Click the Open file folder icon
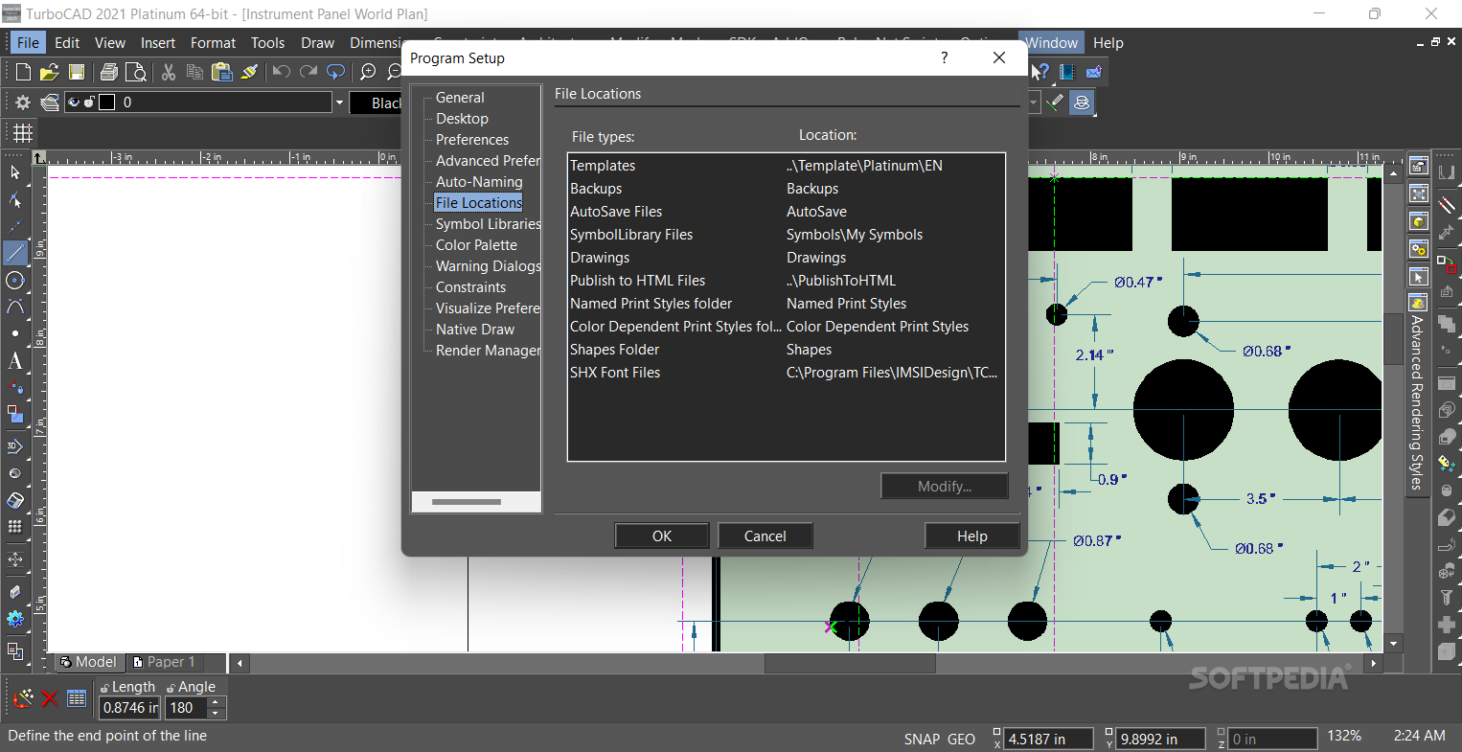The width and height of the screenshot is (1462, 752). point(50,72)
